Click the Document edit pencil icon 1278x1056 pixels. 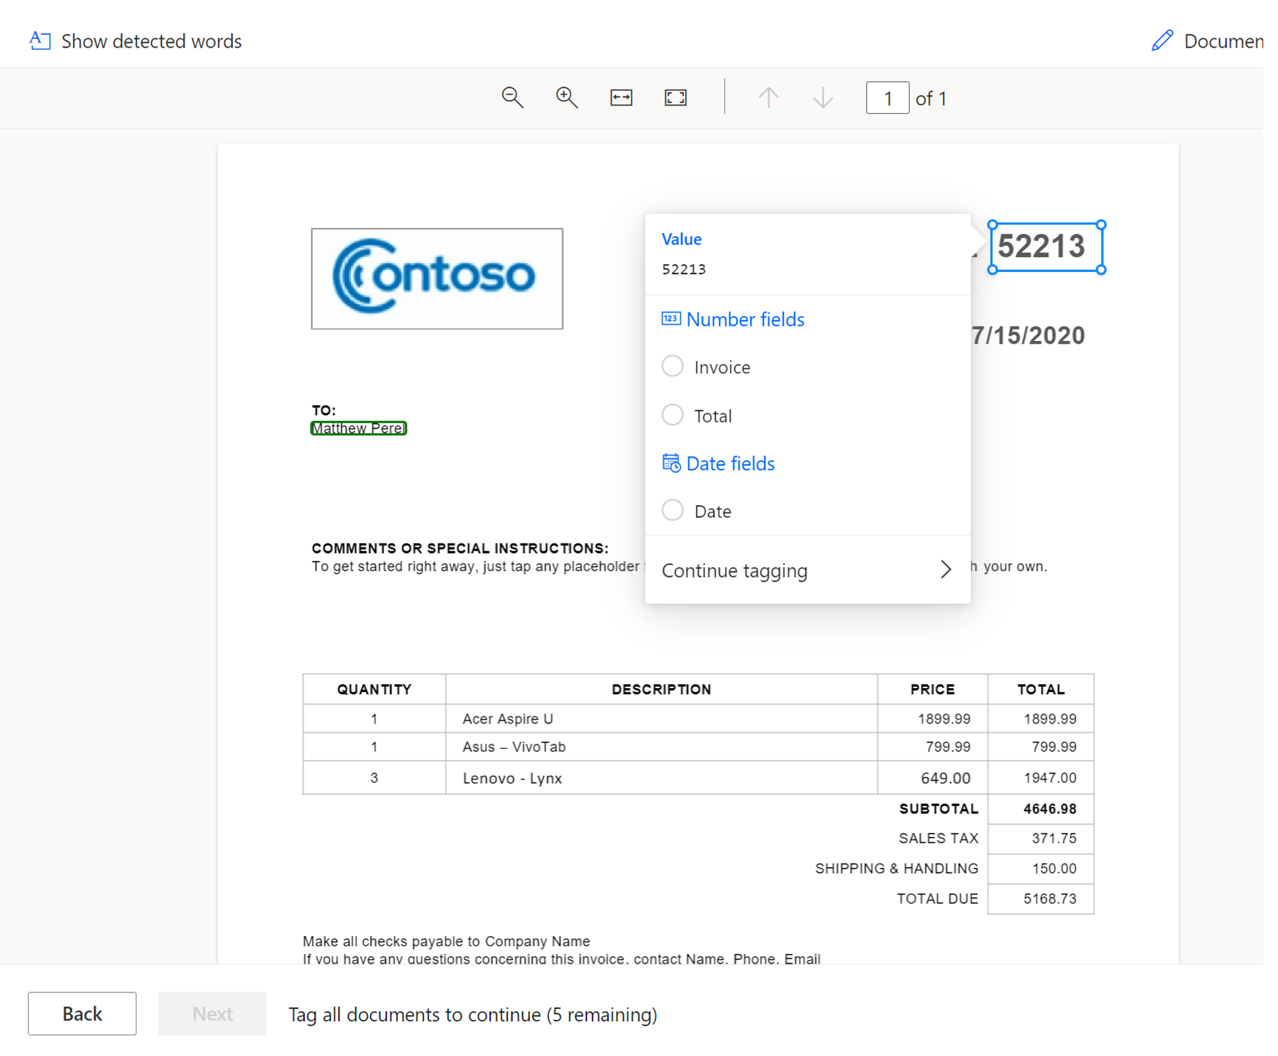tap(1162, 40)
